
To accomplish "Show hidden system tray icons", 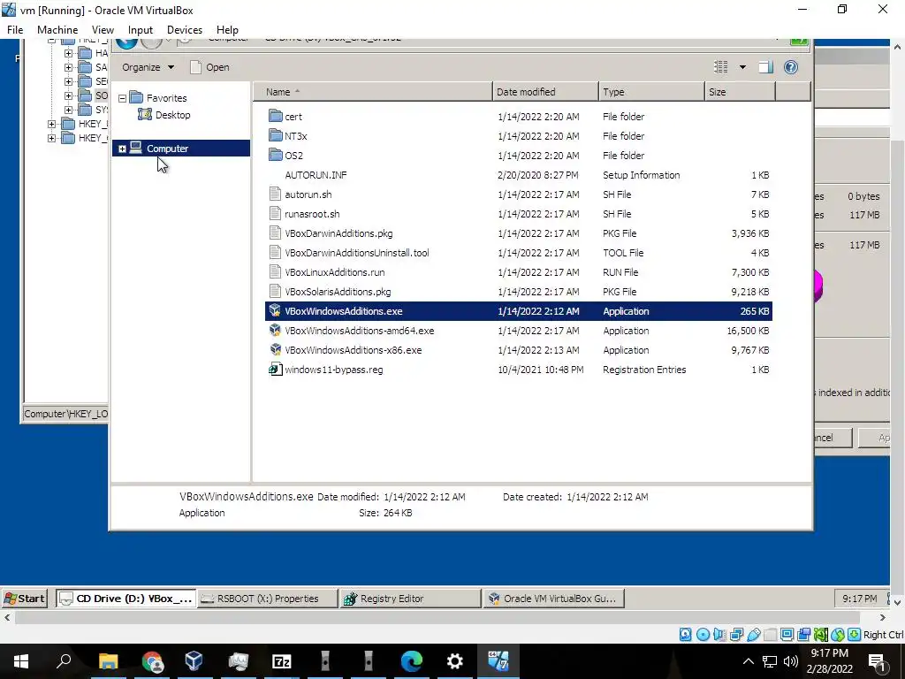I will [x=748, y=661].
